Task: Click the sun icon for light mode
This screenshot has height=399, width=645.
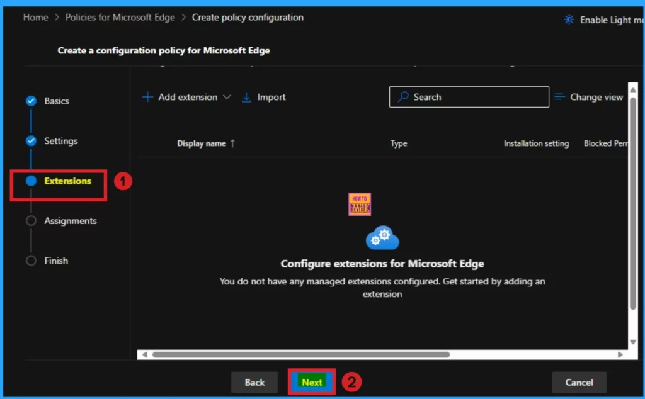Action: [569, 20]
